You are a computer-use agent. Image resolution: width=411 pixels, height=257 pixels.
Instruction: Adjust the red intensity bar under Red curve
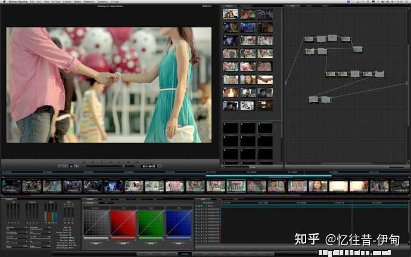click(x=123, y=239)
